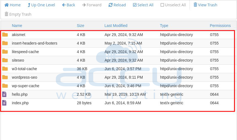This screenshot has height=140, width=237.
Task: Click the litespeed-cache folder name
Action: coord(25,52)
